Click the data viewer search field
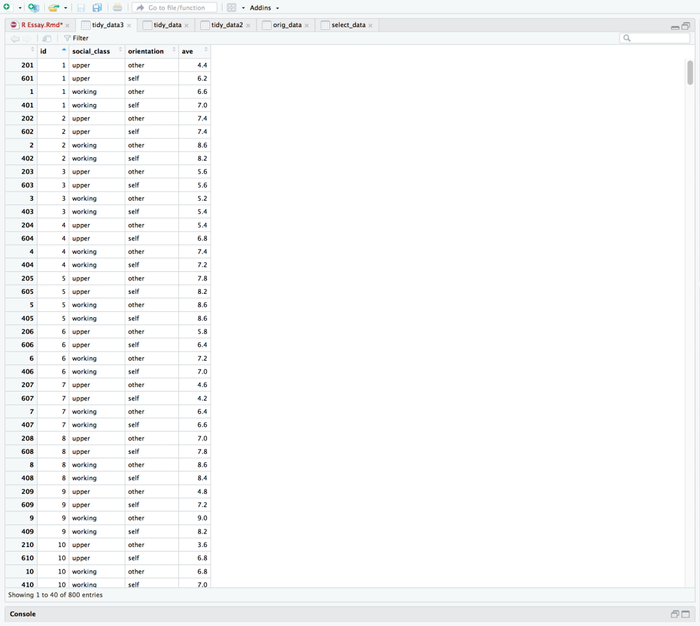Image resolution: width=700 pixels, height=626 pixels. [655, 38]
